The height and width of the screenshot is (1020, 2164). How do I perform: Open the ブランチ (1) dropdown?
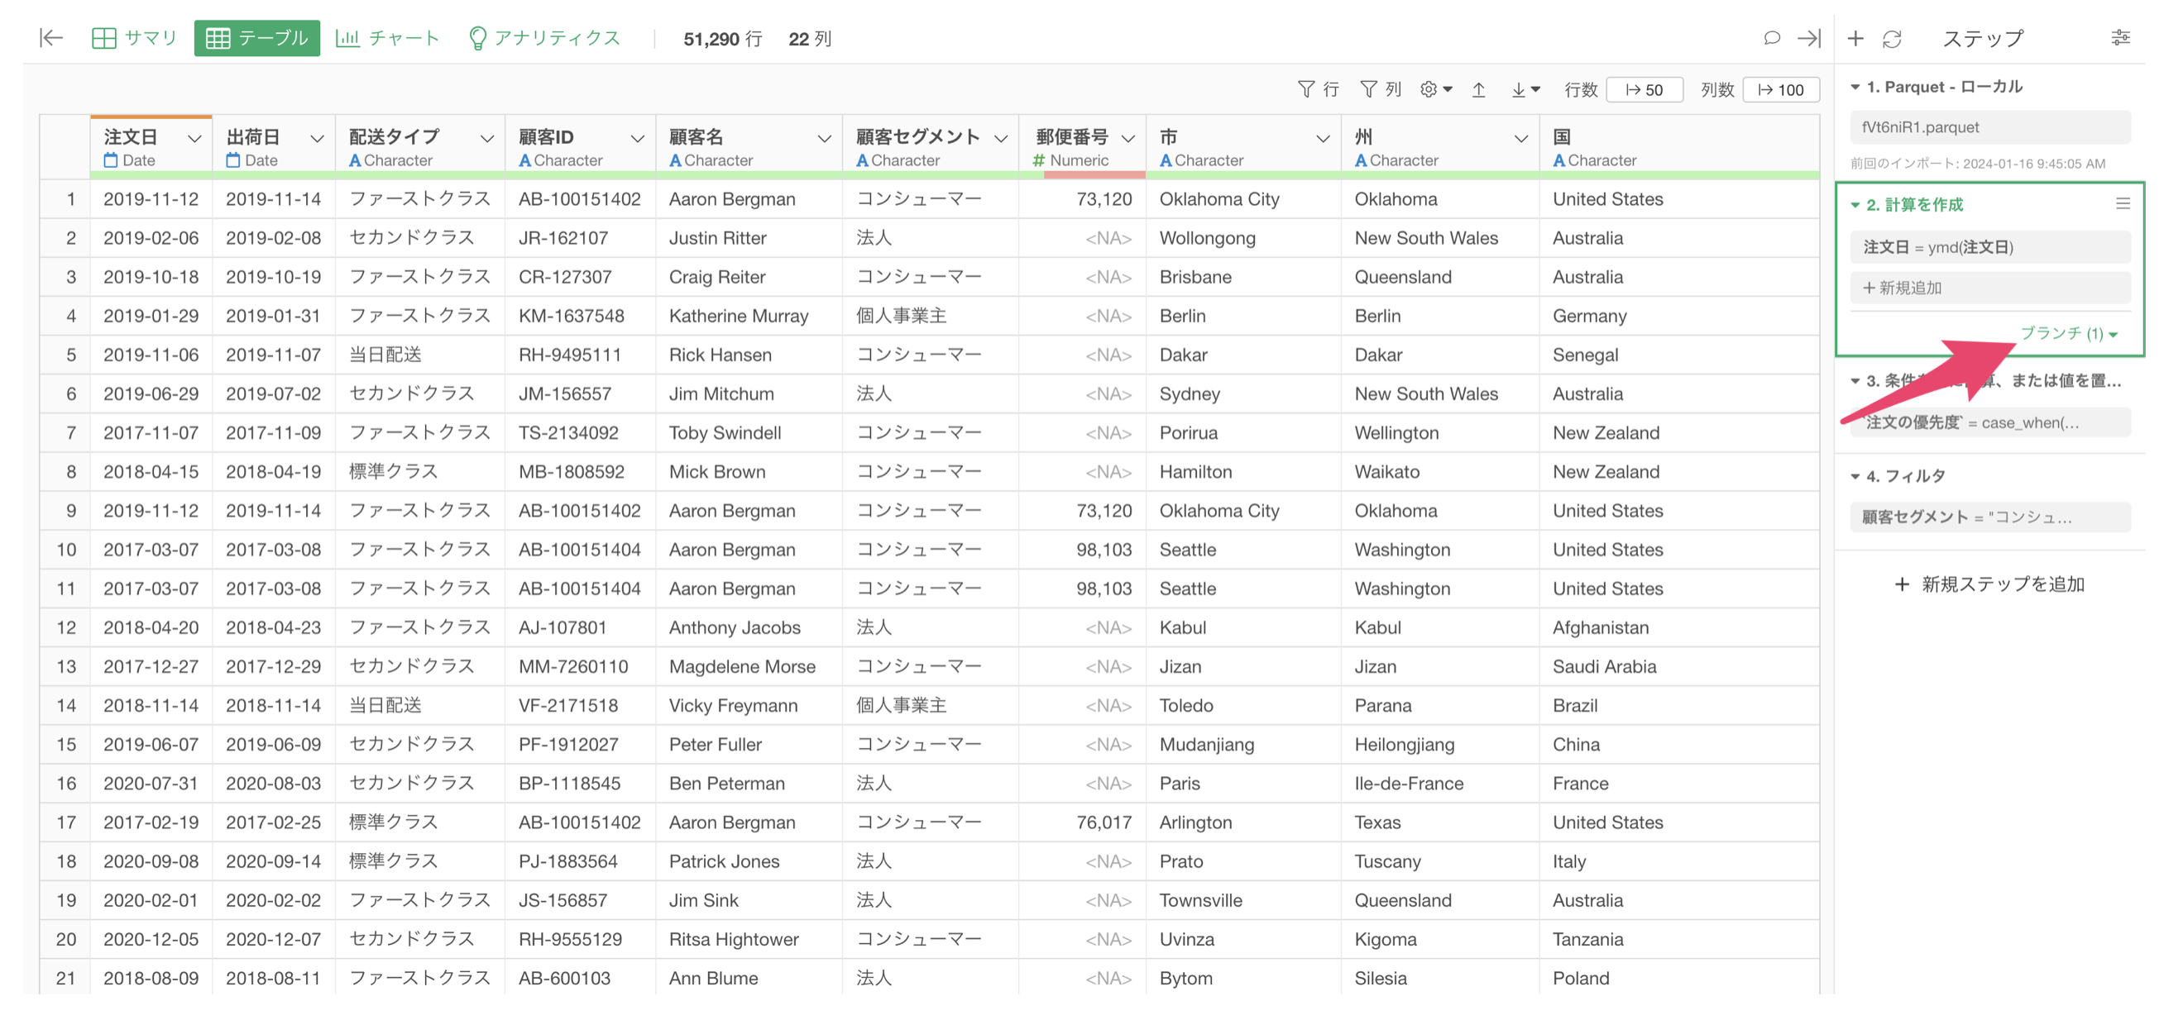coord(2068,333)
